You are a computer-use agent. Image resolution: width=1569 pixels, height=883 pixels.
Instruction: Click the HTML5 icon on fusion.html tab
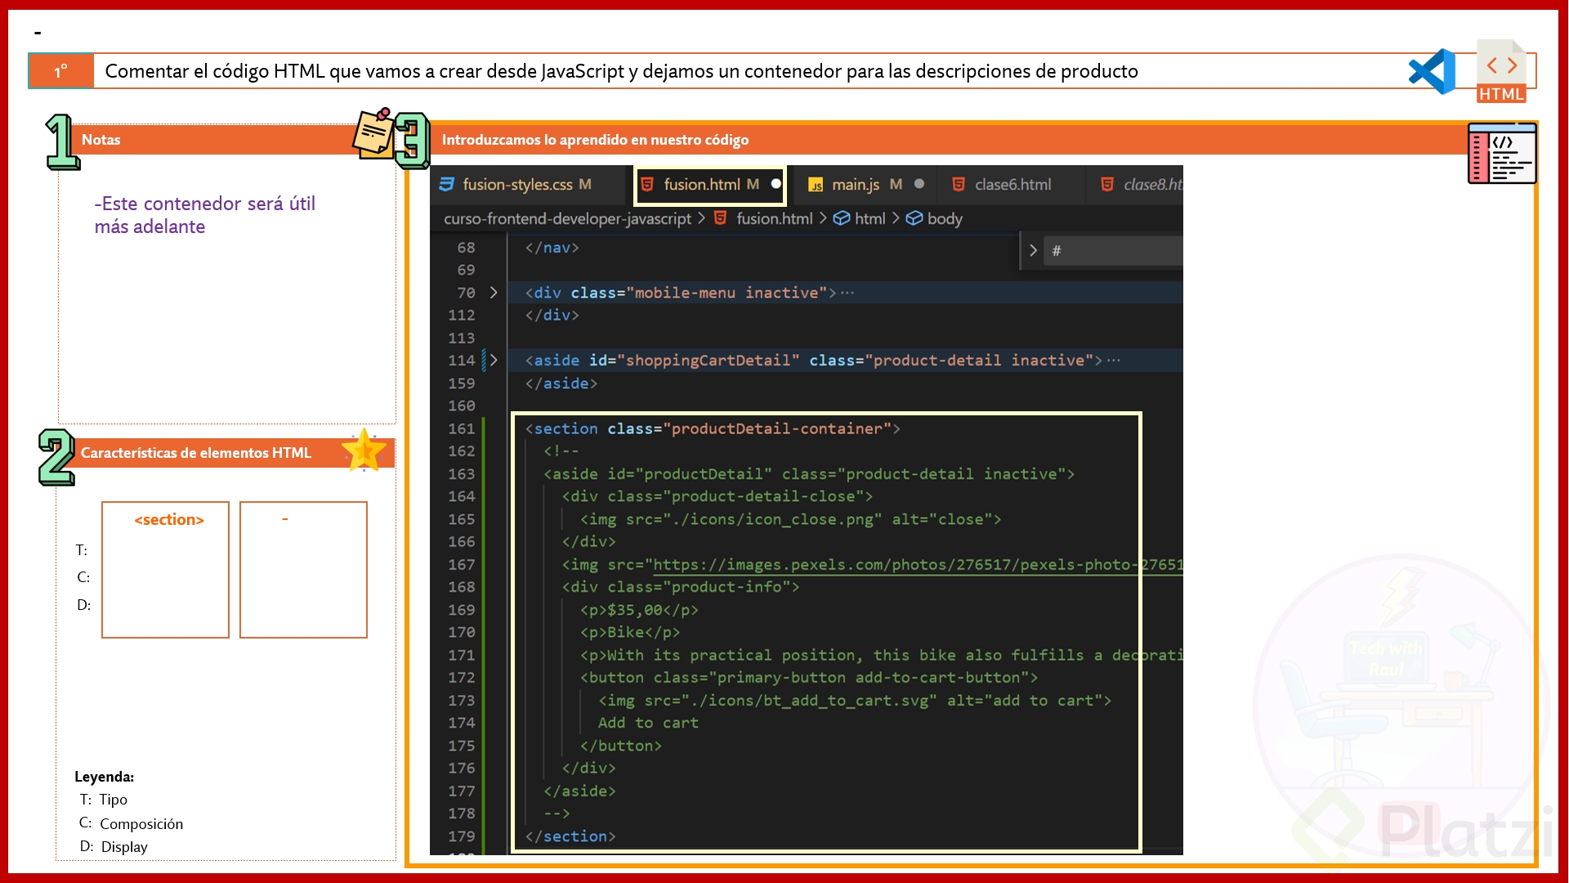coord(647,185)
